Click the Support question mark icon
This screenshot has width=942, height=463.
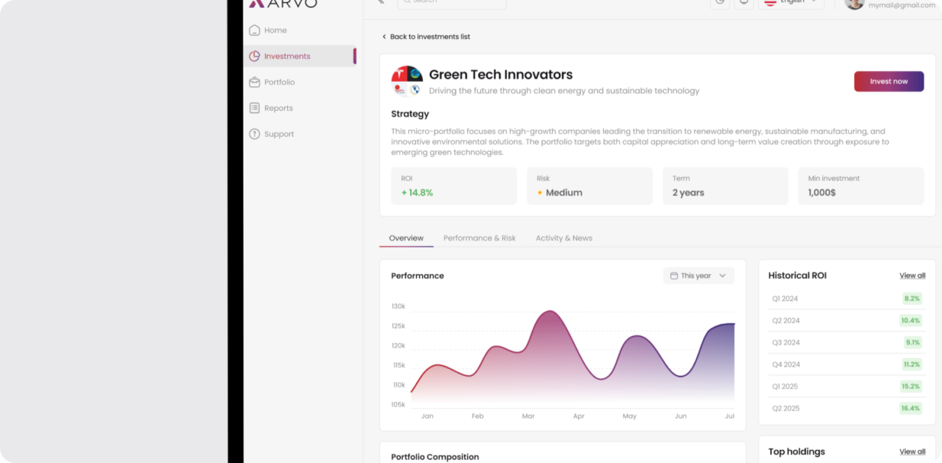coord(254,134)
